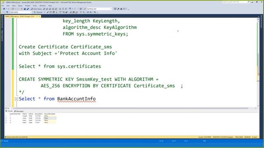Click the increase indent icon
The image size is (264, 148).
pyautogui.click(x=91, y=12)
